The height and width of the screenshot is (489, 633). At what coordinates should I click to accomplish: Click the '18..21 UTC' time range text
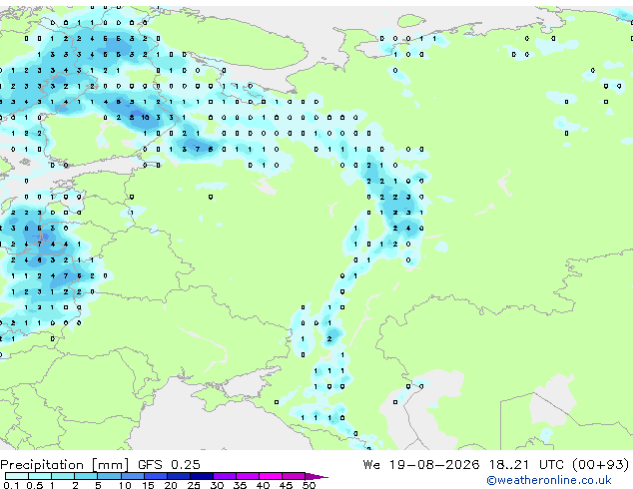(527, 465)
